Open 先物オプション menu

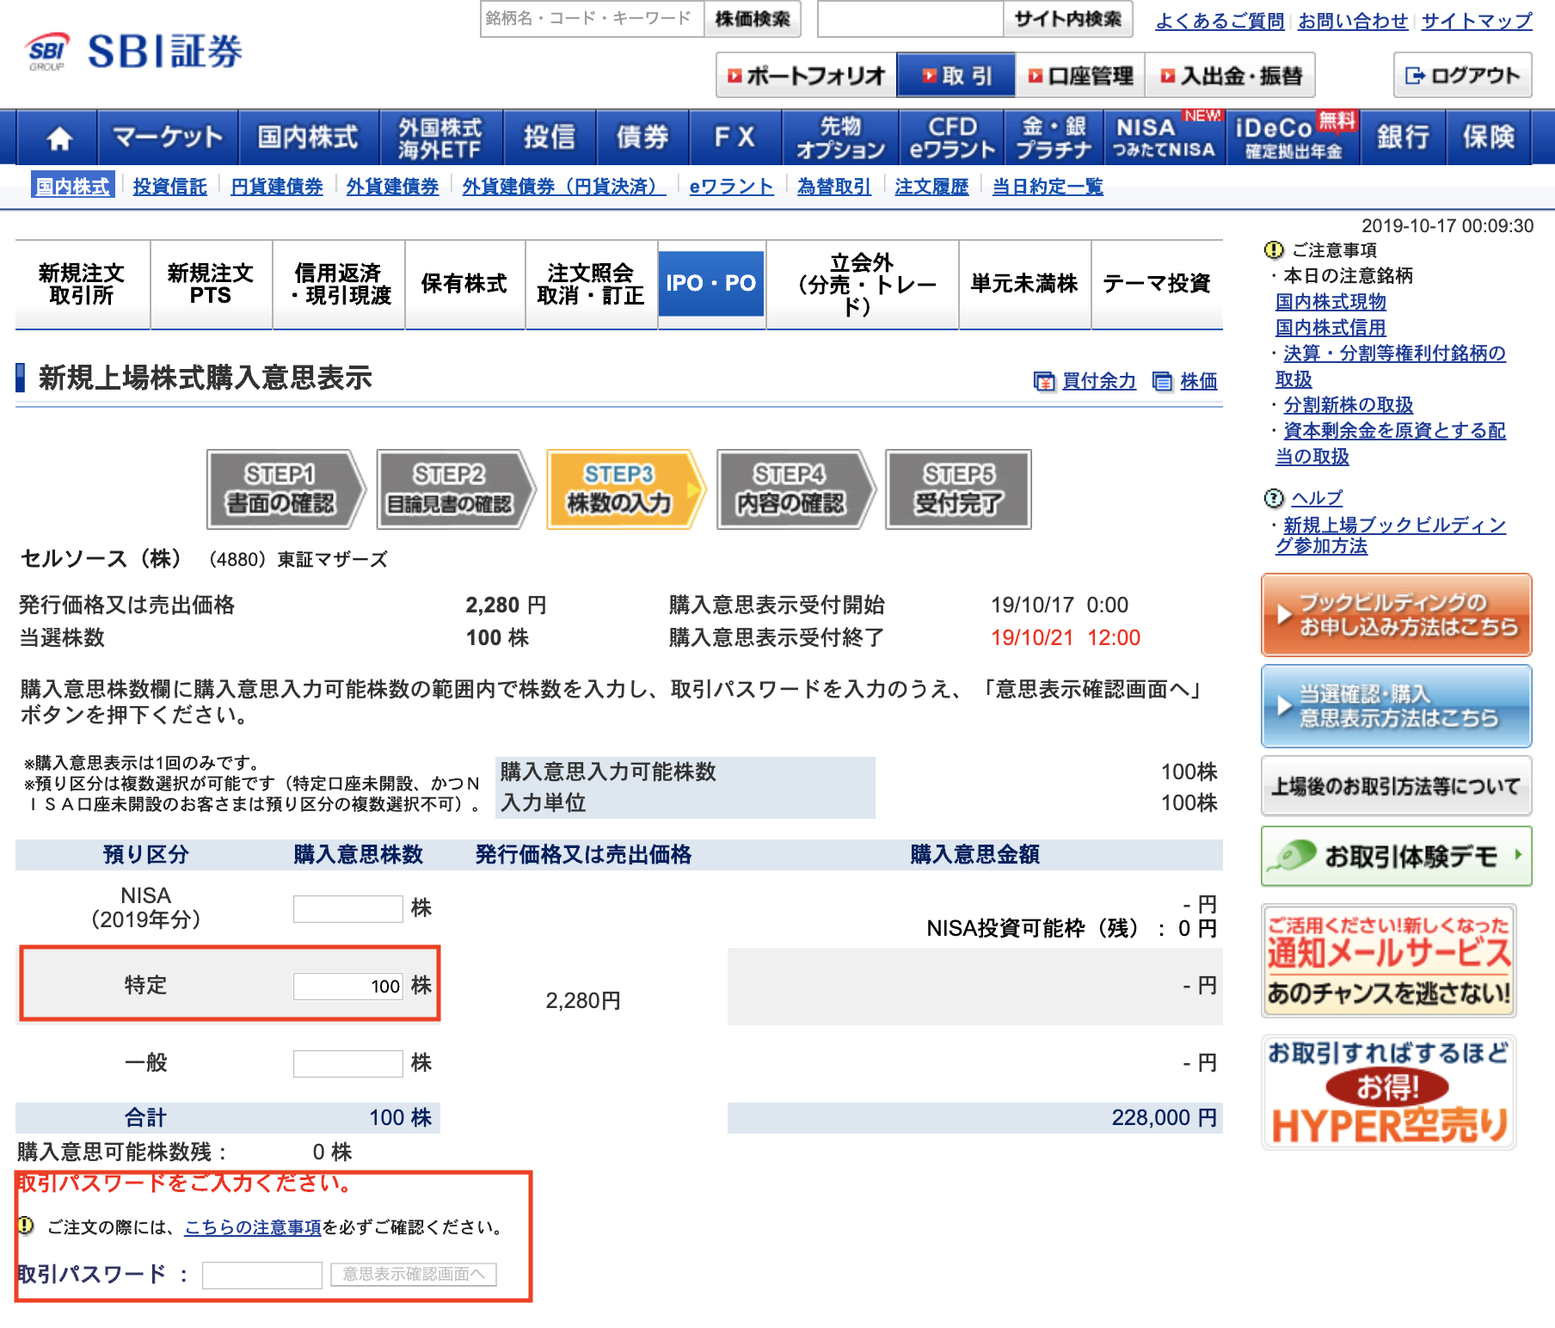tap(840, 138)
